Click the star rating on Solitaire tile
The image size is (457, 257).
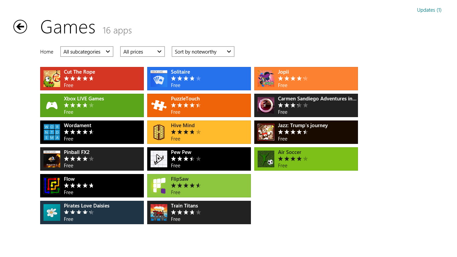(186, 79)
